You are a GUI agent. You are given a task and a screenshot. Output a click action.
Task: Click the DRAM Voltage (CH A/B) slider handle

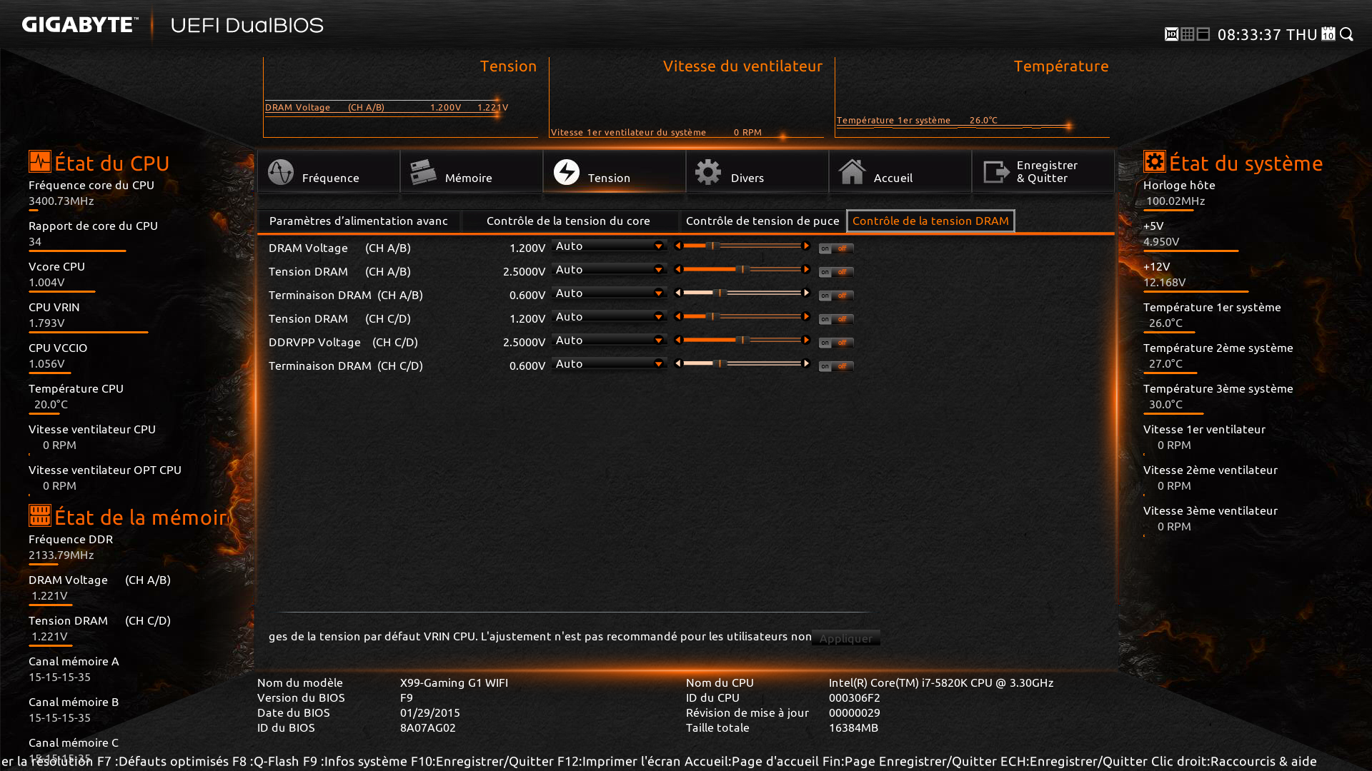pyautogui.click(x=712, y=246)
